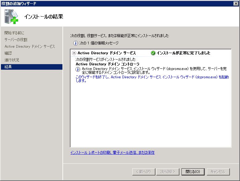Click the dcpromo.exe information message text
This screenshot has width=240, height=181.
pos(154,71)
